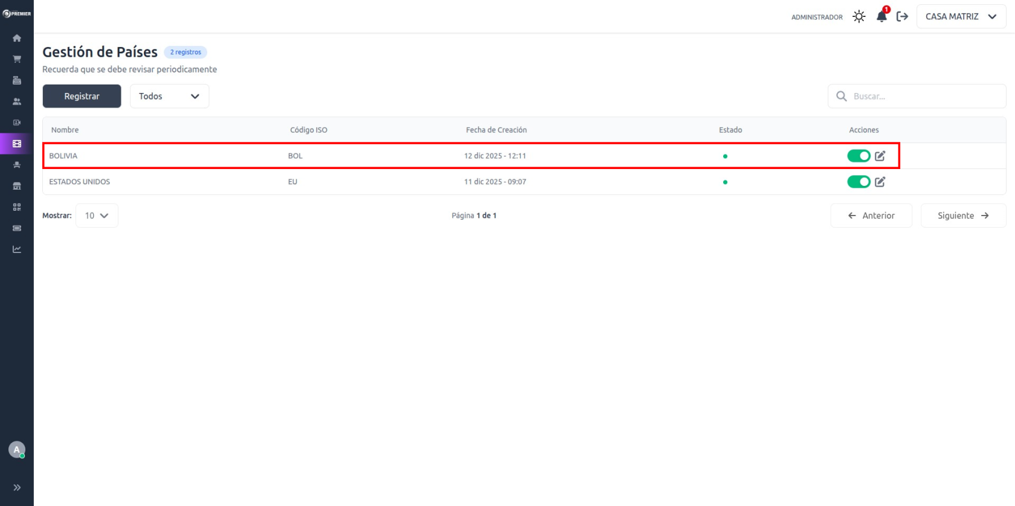This screenshot has width=1015, height=506.
Task: Open the users group sidebar icon
Action: (x=17, y=101)
